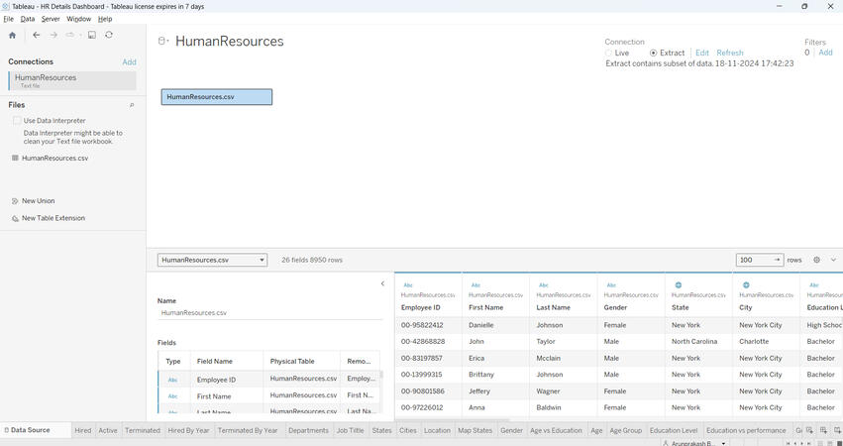Expand the chevron next to grid settings

833,260
